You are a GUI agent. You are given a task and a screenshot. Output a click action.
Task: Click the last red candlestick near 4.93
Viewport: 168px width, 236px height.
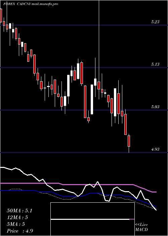(129, 141)
